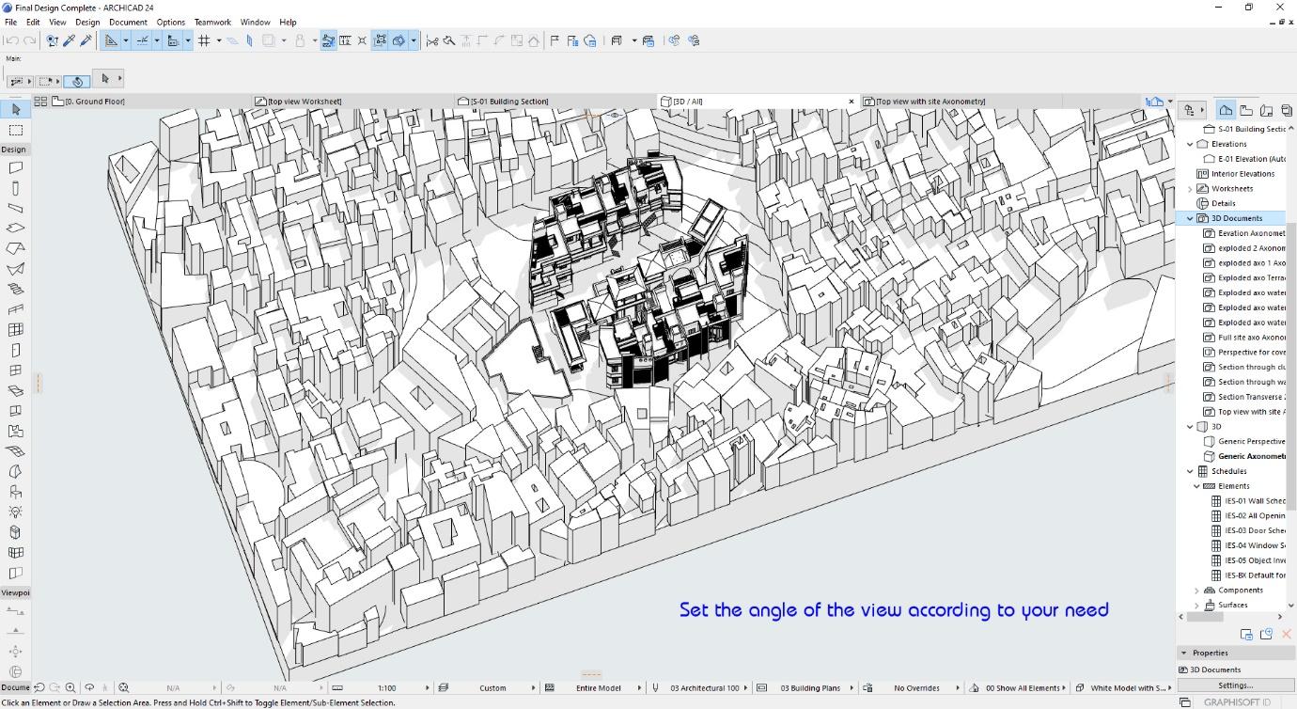Screen dimensions: 1297x709
Task: Click the delete X icon in Navigator
Action: tap(1287, 635)
